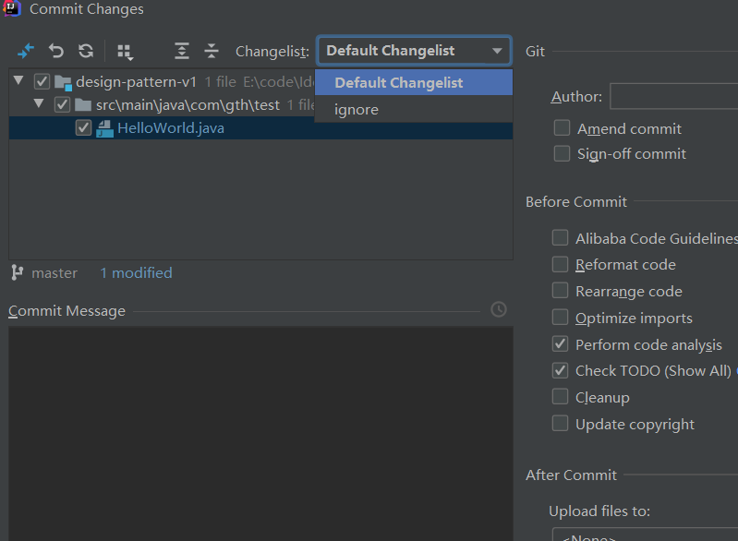738x541 pixels.
Task: Click the Rollback undo arrow icon
Action: pos(56,51)
